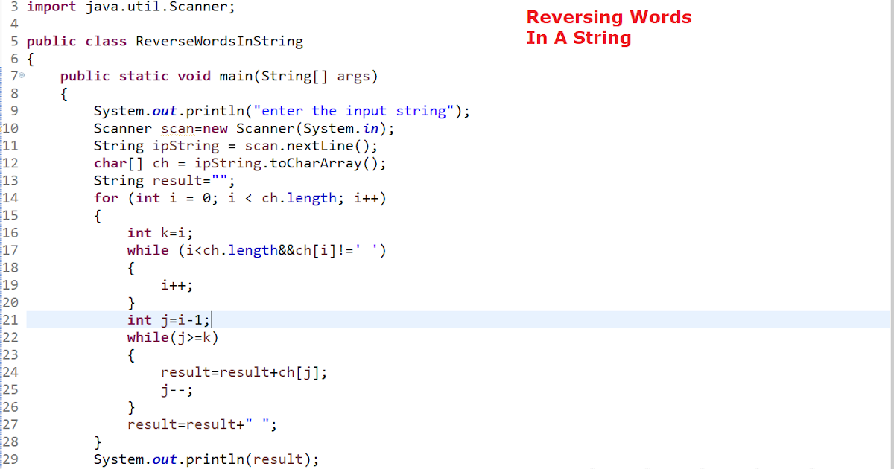Click the Reversing Words In A String heading
Image resolution: width=894 pixels, height=469 pixels.
tap(608, 26)
